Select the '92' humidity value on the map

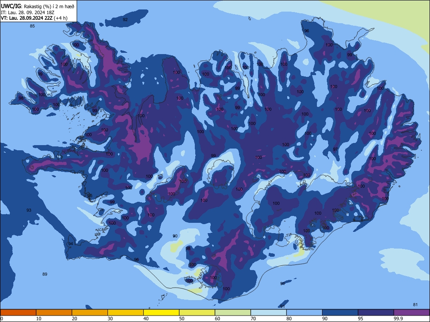point(125,19)
